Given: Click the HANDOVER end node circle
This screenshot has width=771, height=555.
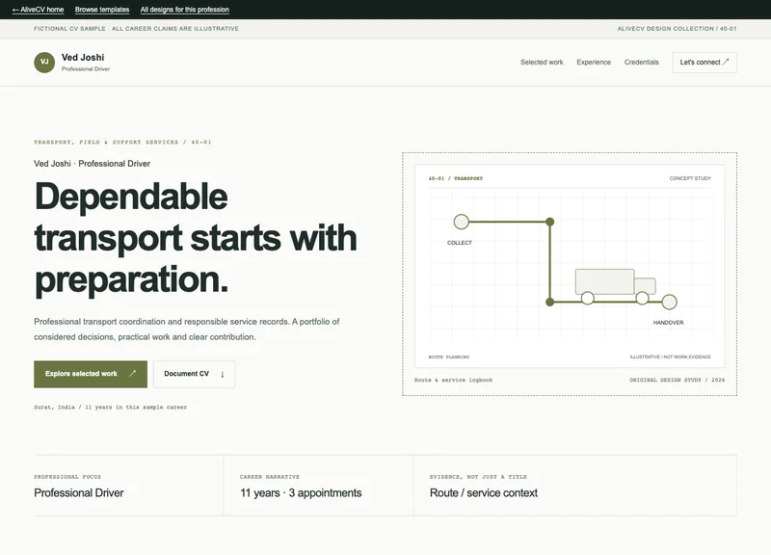Looking at the screenshot, I should coord(669,302).
